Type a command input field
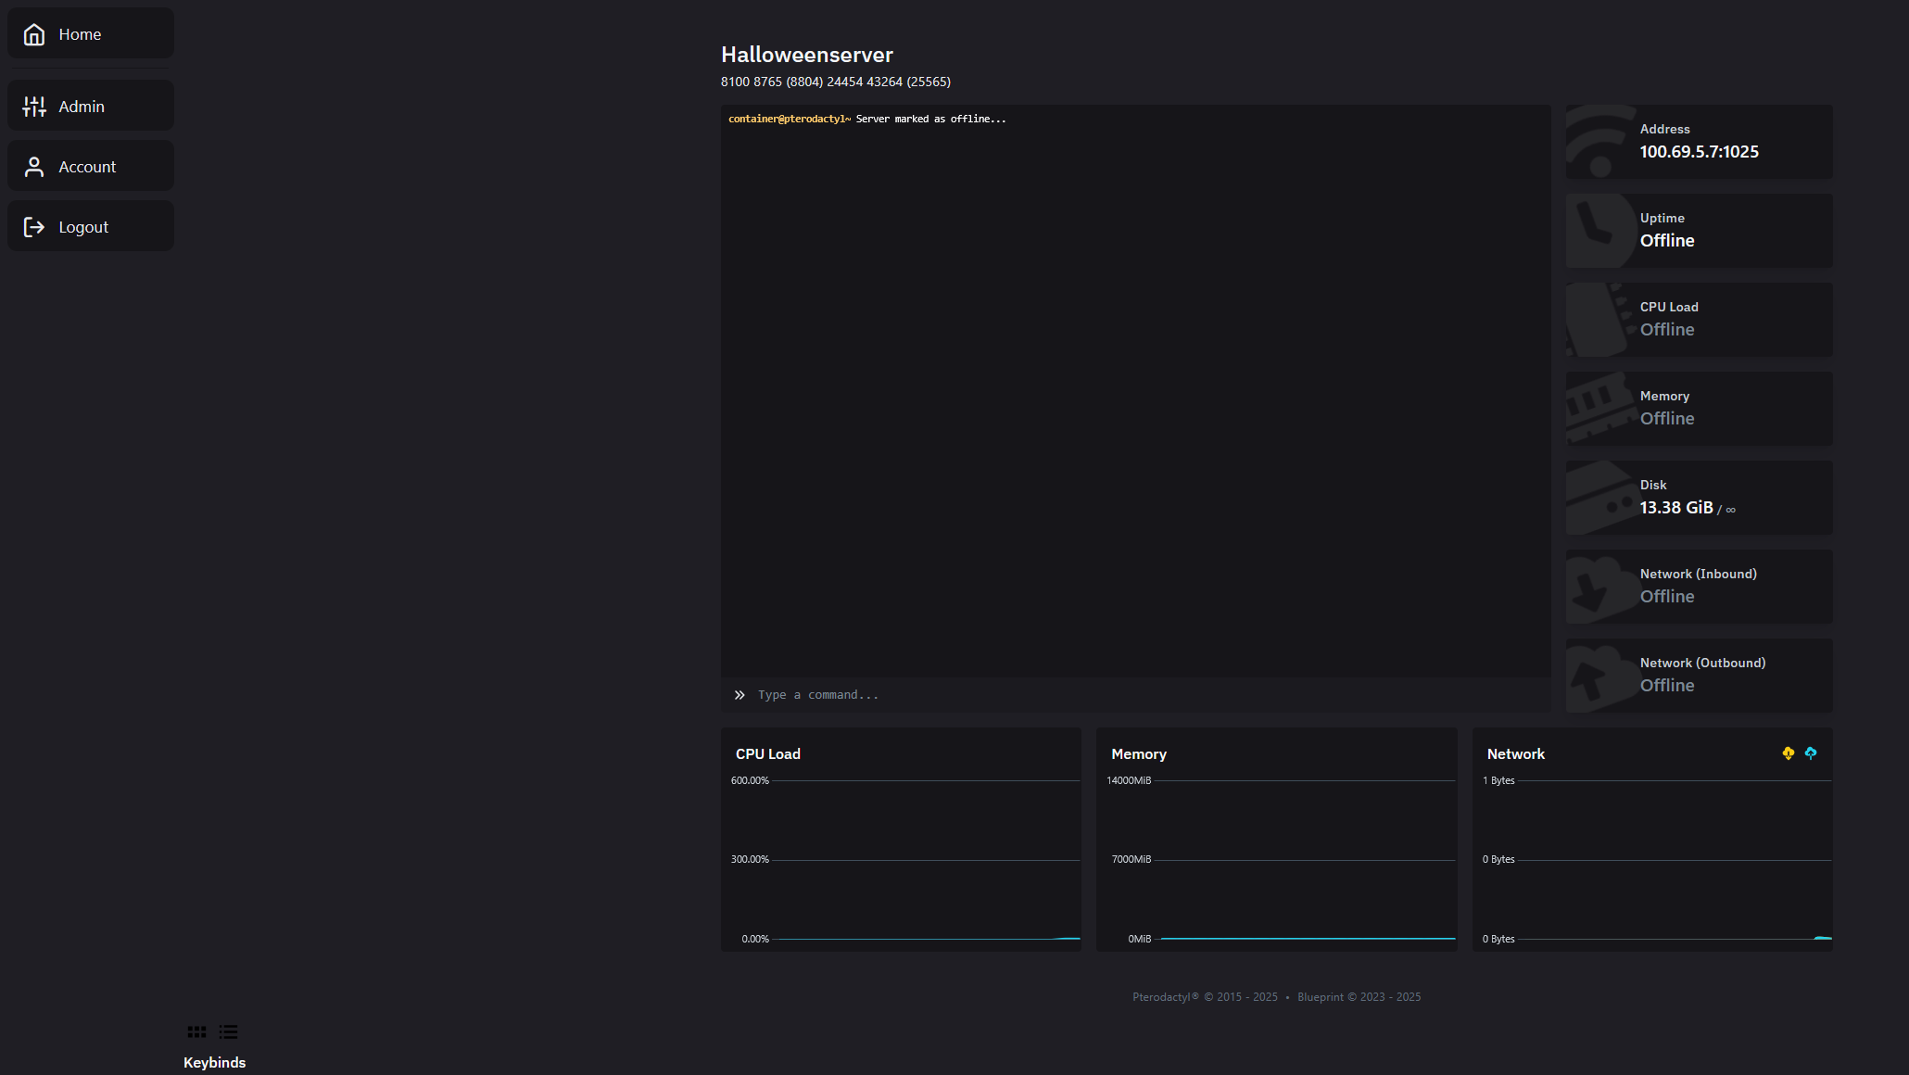The width and height of the screenshot is (1909, 1075). pyautogui.click(x=1140, y=695)
